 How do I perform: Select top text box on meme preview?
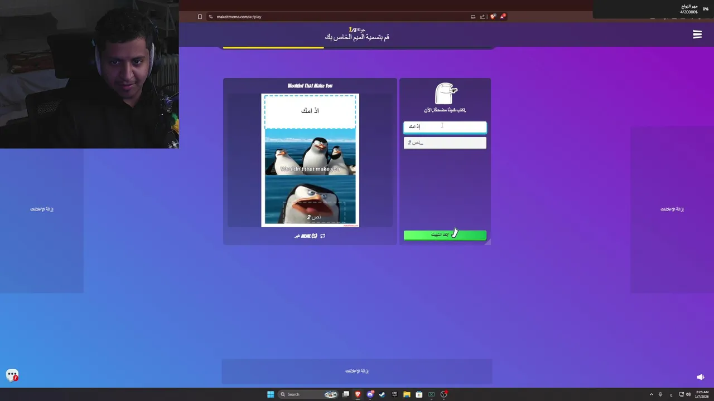(x=310, y=111)
